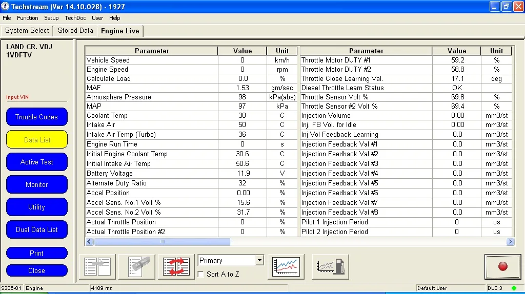Select the Vehicle Speed row

point(191,60)
